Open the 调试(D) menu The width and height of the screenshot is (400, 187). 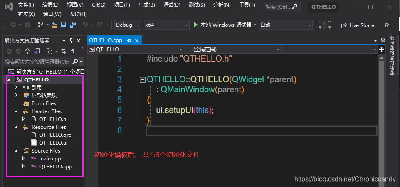[172, 5]
